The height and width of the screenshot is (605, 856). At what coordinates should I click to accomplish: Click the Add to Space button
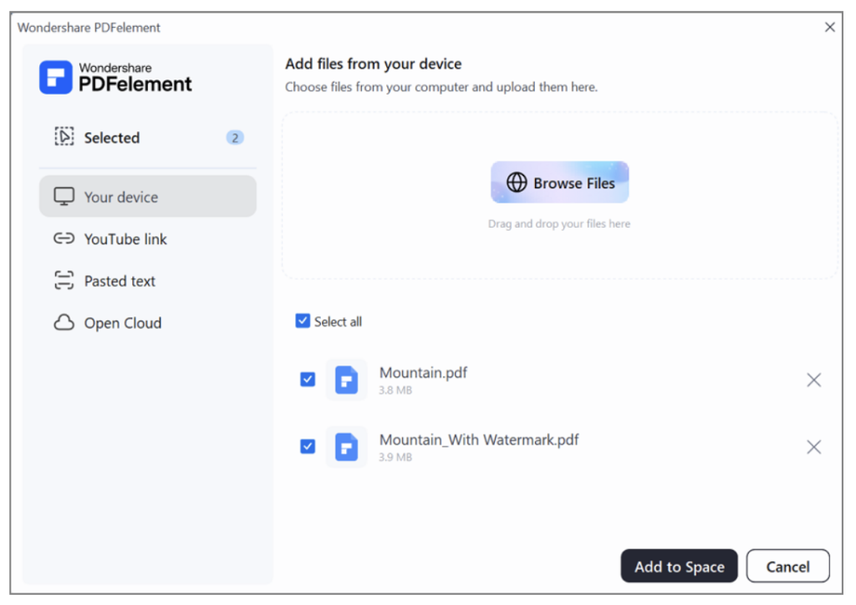(679, 567)
